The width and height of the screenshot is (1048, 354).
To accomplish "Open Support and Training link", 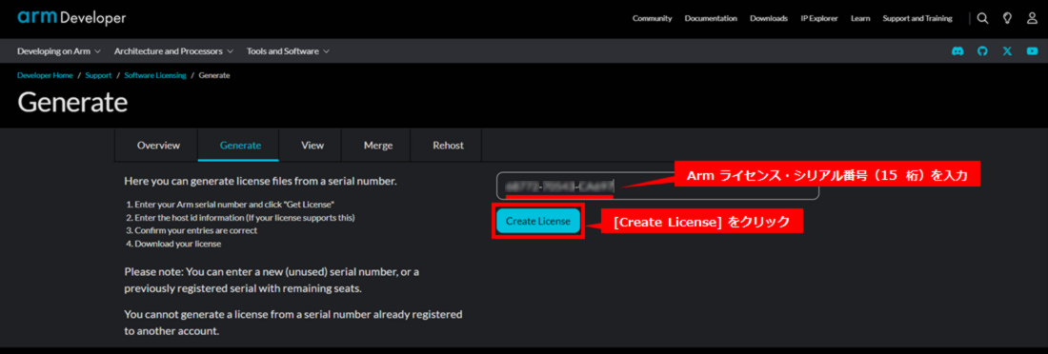I will coord(917,19).
